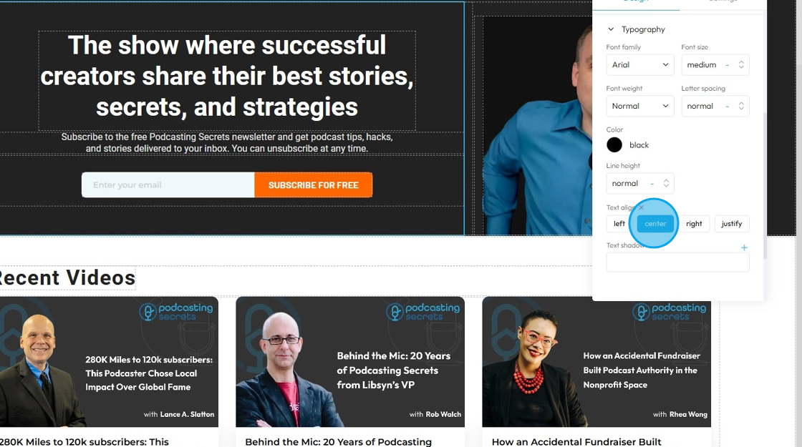The width and height of the screenshot is (802, 447).
Task: Open the Lance A. Slatton video thumbnail
Action: coord(109,362)
